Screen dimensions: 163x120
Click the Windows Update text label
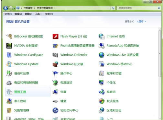[x=26, y=64]
